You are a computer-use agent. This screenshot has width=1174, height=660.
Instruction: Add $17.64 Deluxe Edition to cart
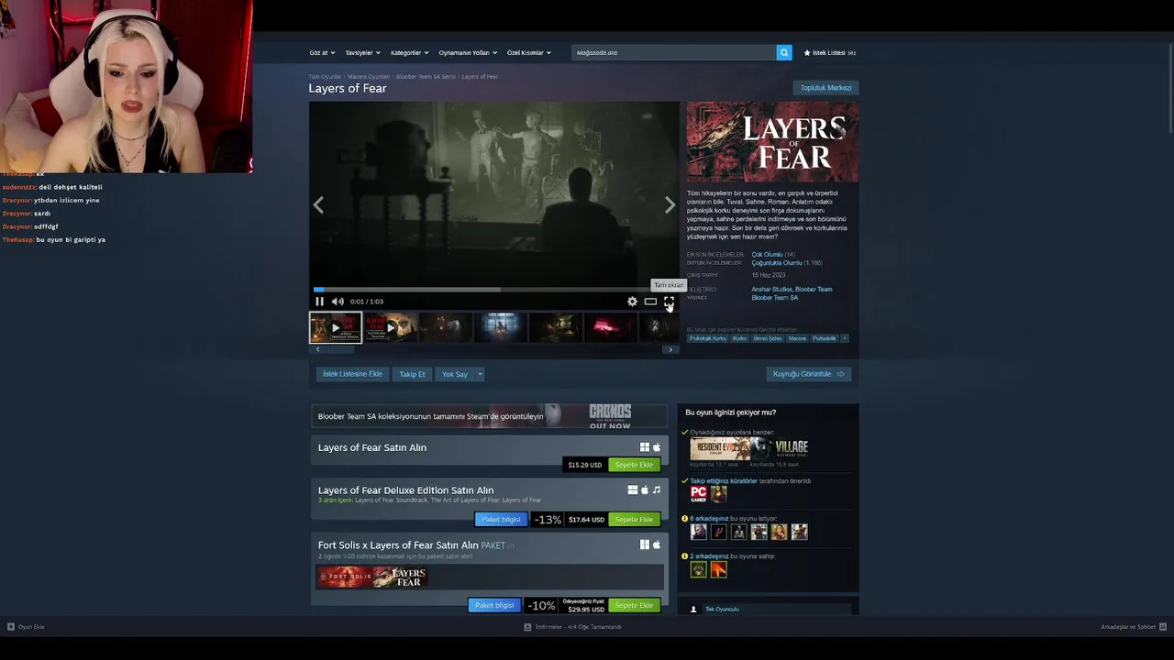634,520
